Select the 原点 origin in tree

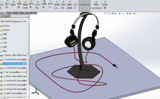(x=5, y=51)
